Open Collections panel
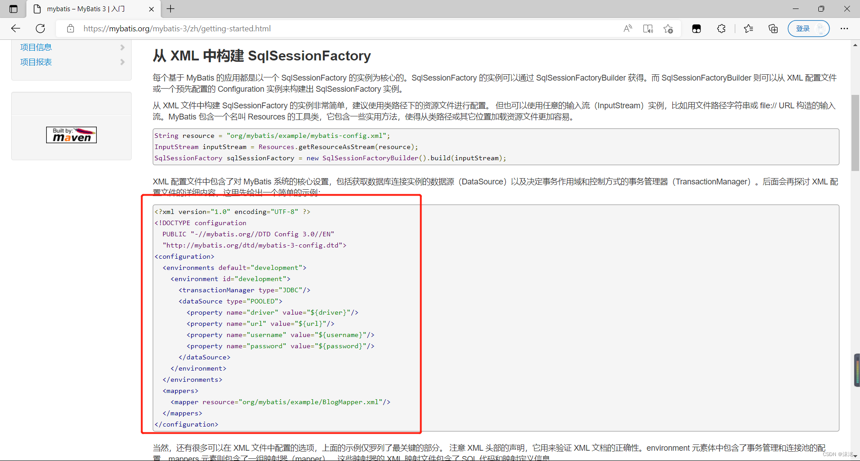 773,29
